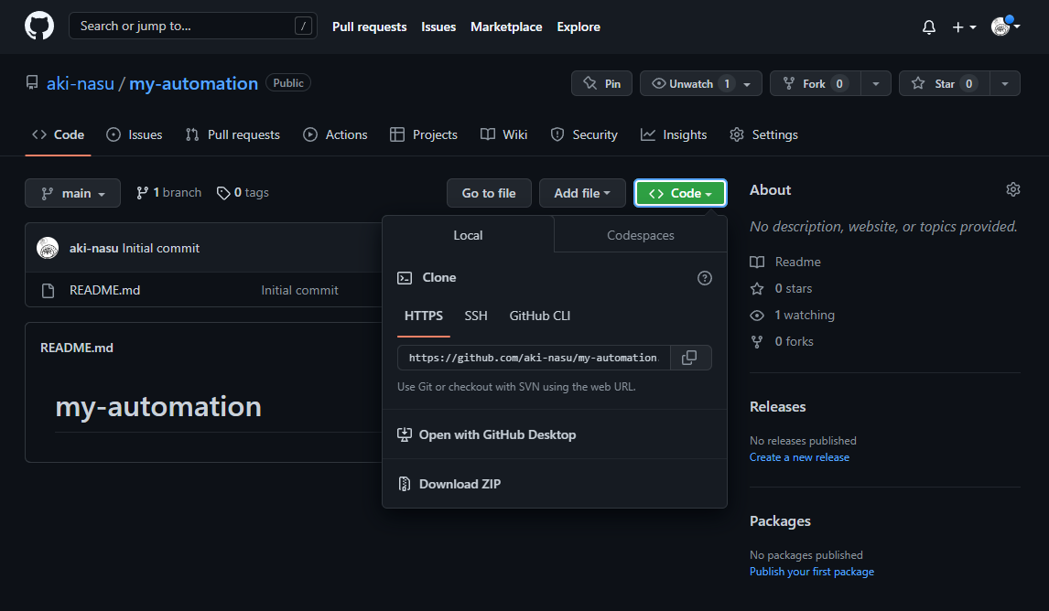Click my-automation README heading
Screen dimensions: 1049x611
(x=157, y=406)
